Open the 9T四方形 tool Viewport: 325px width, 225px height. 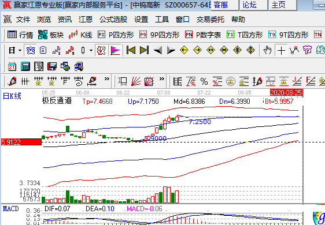pyautogui.click(x=289, y=35)
